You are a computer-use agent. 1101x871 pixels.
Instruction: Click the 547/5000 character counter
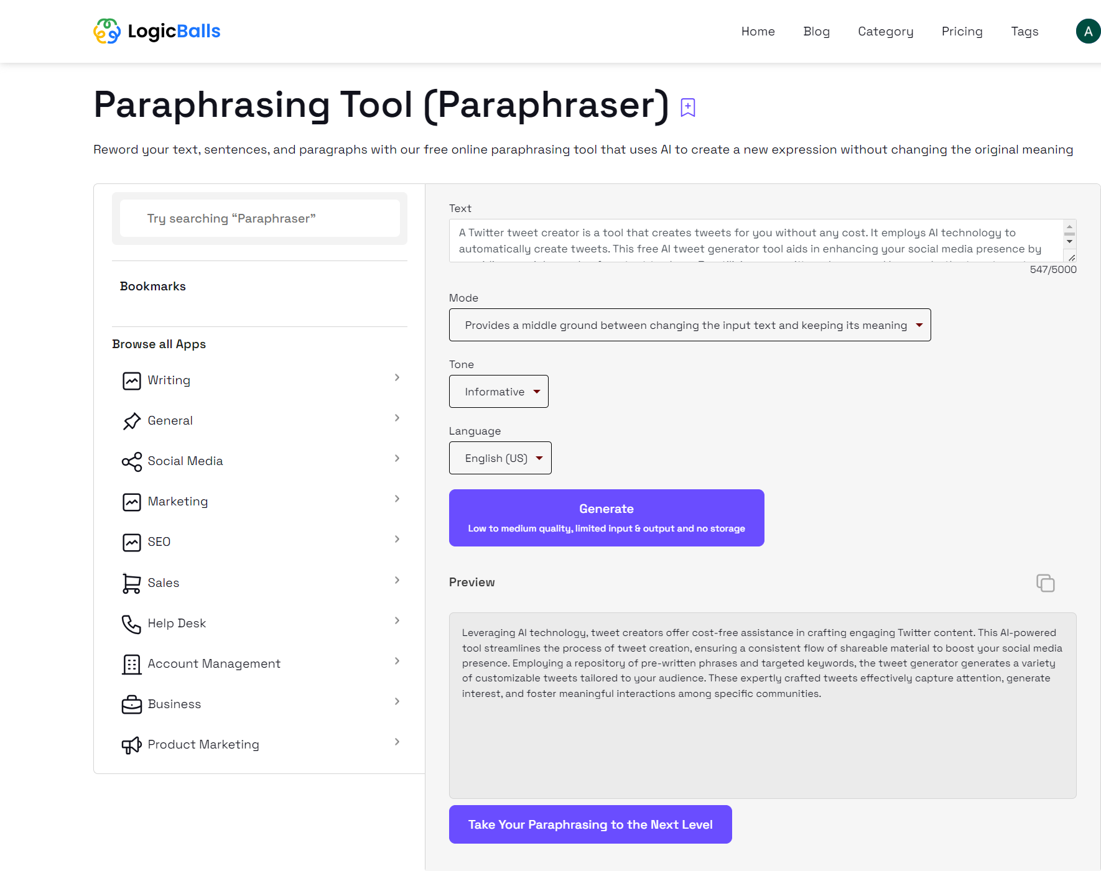point(1052,269)
